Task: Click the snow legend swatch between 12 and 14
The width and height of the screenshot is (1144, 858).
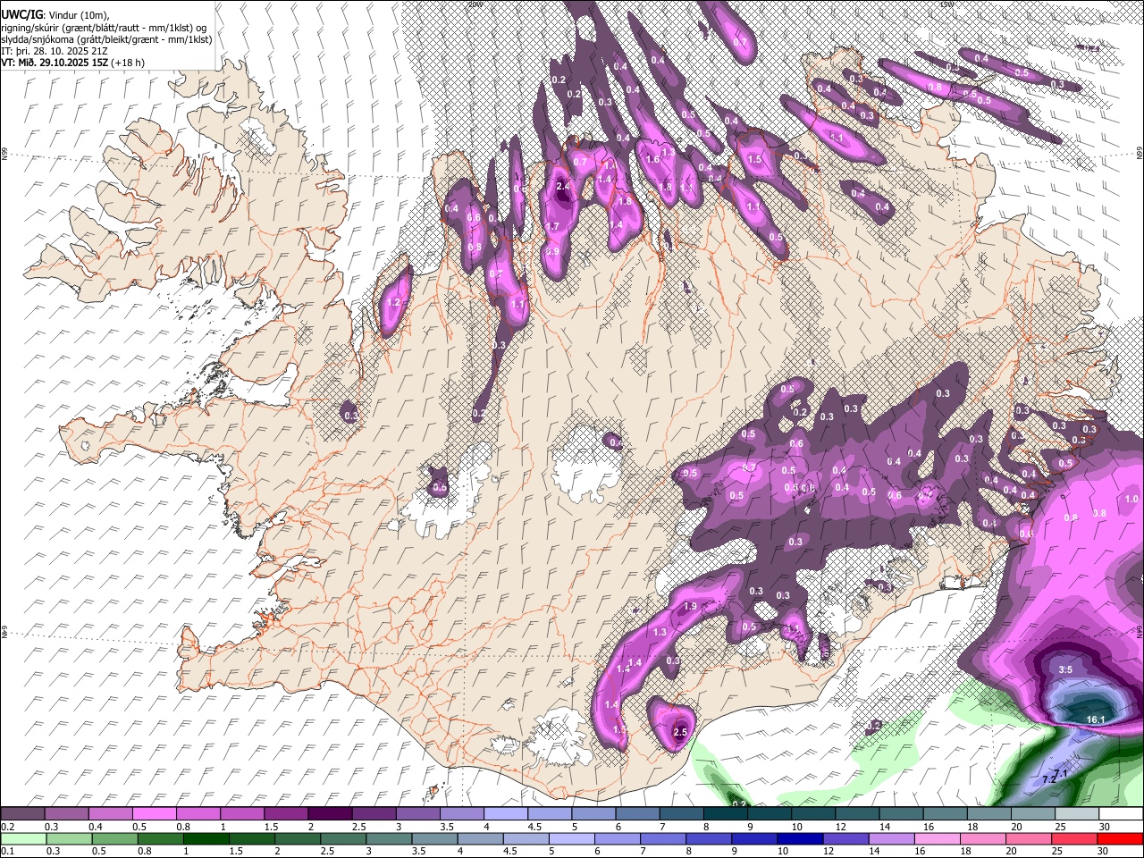Action: coord(857,813)
